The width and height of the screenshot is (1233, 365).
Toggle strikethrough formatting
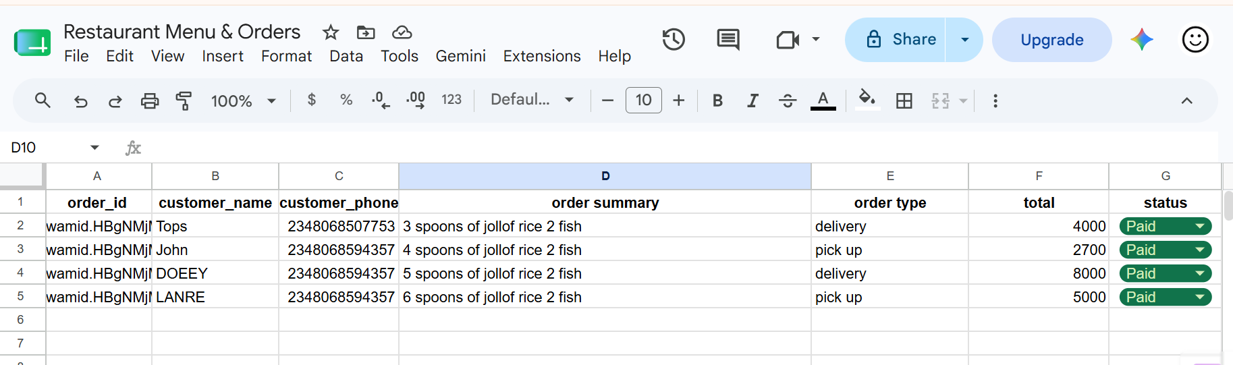[787, 101]
